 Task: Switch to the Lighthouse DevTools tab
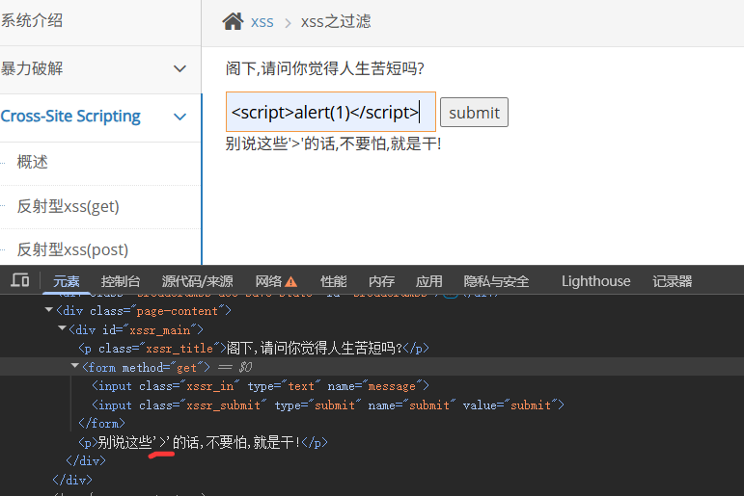coord(596,281)
